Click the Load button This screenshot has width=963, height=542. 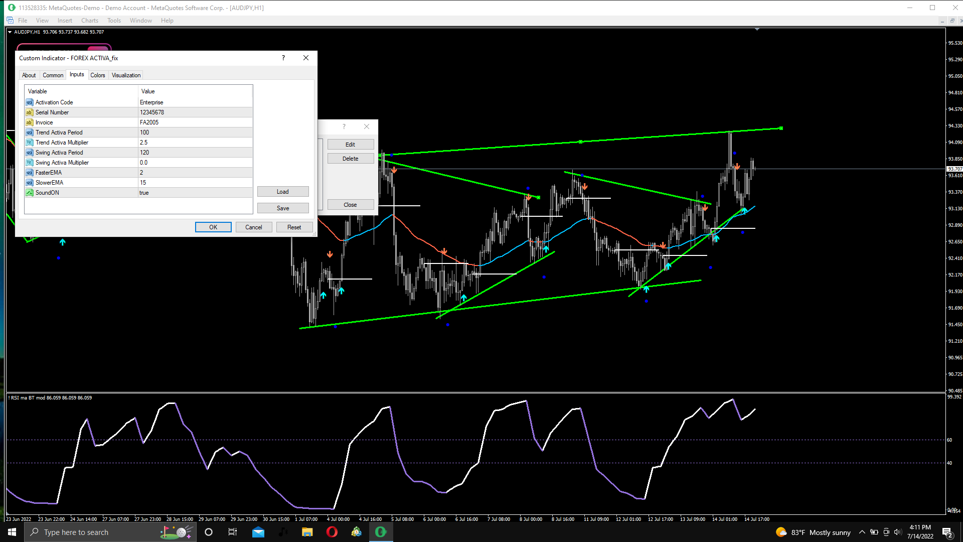(283, 192)
